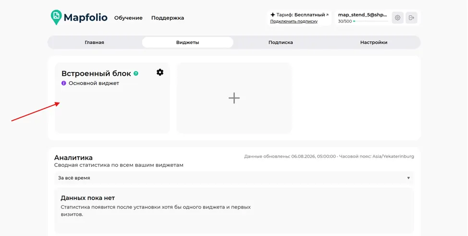468x236 pixels.
Task: Open the Поддержка menu item
Action: coord(167,18)
